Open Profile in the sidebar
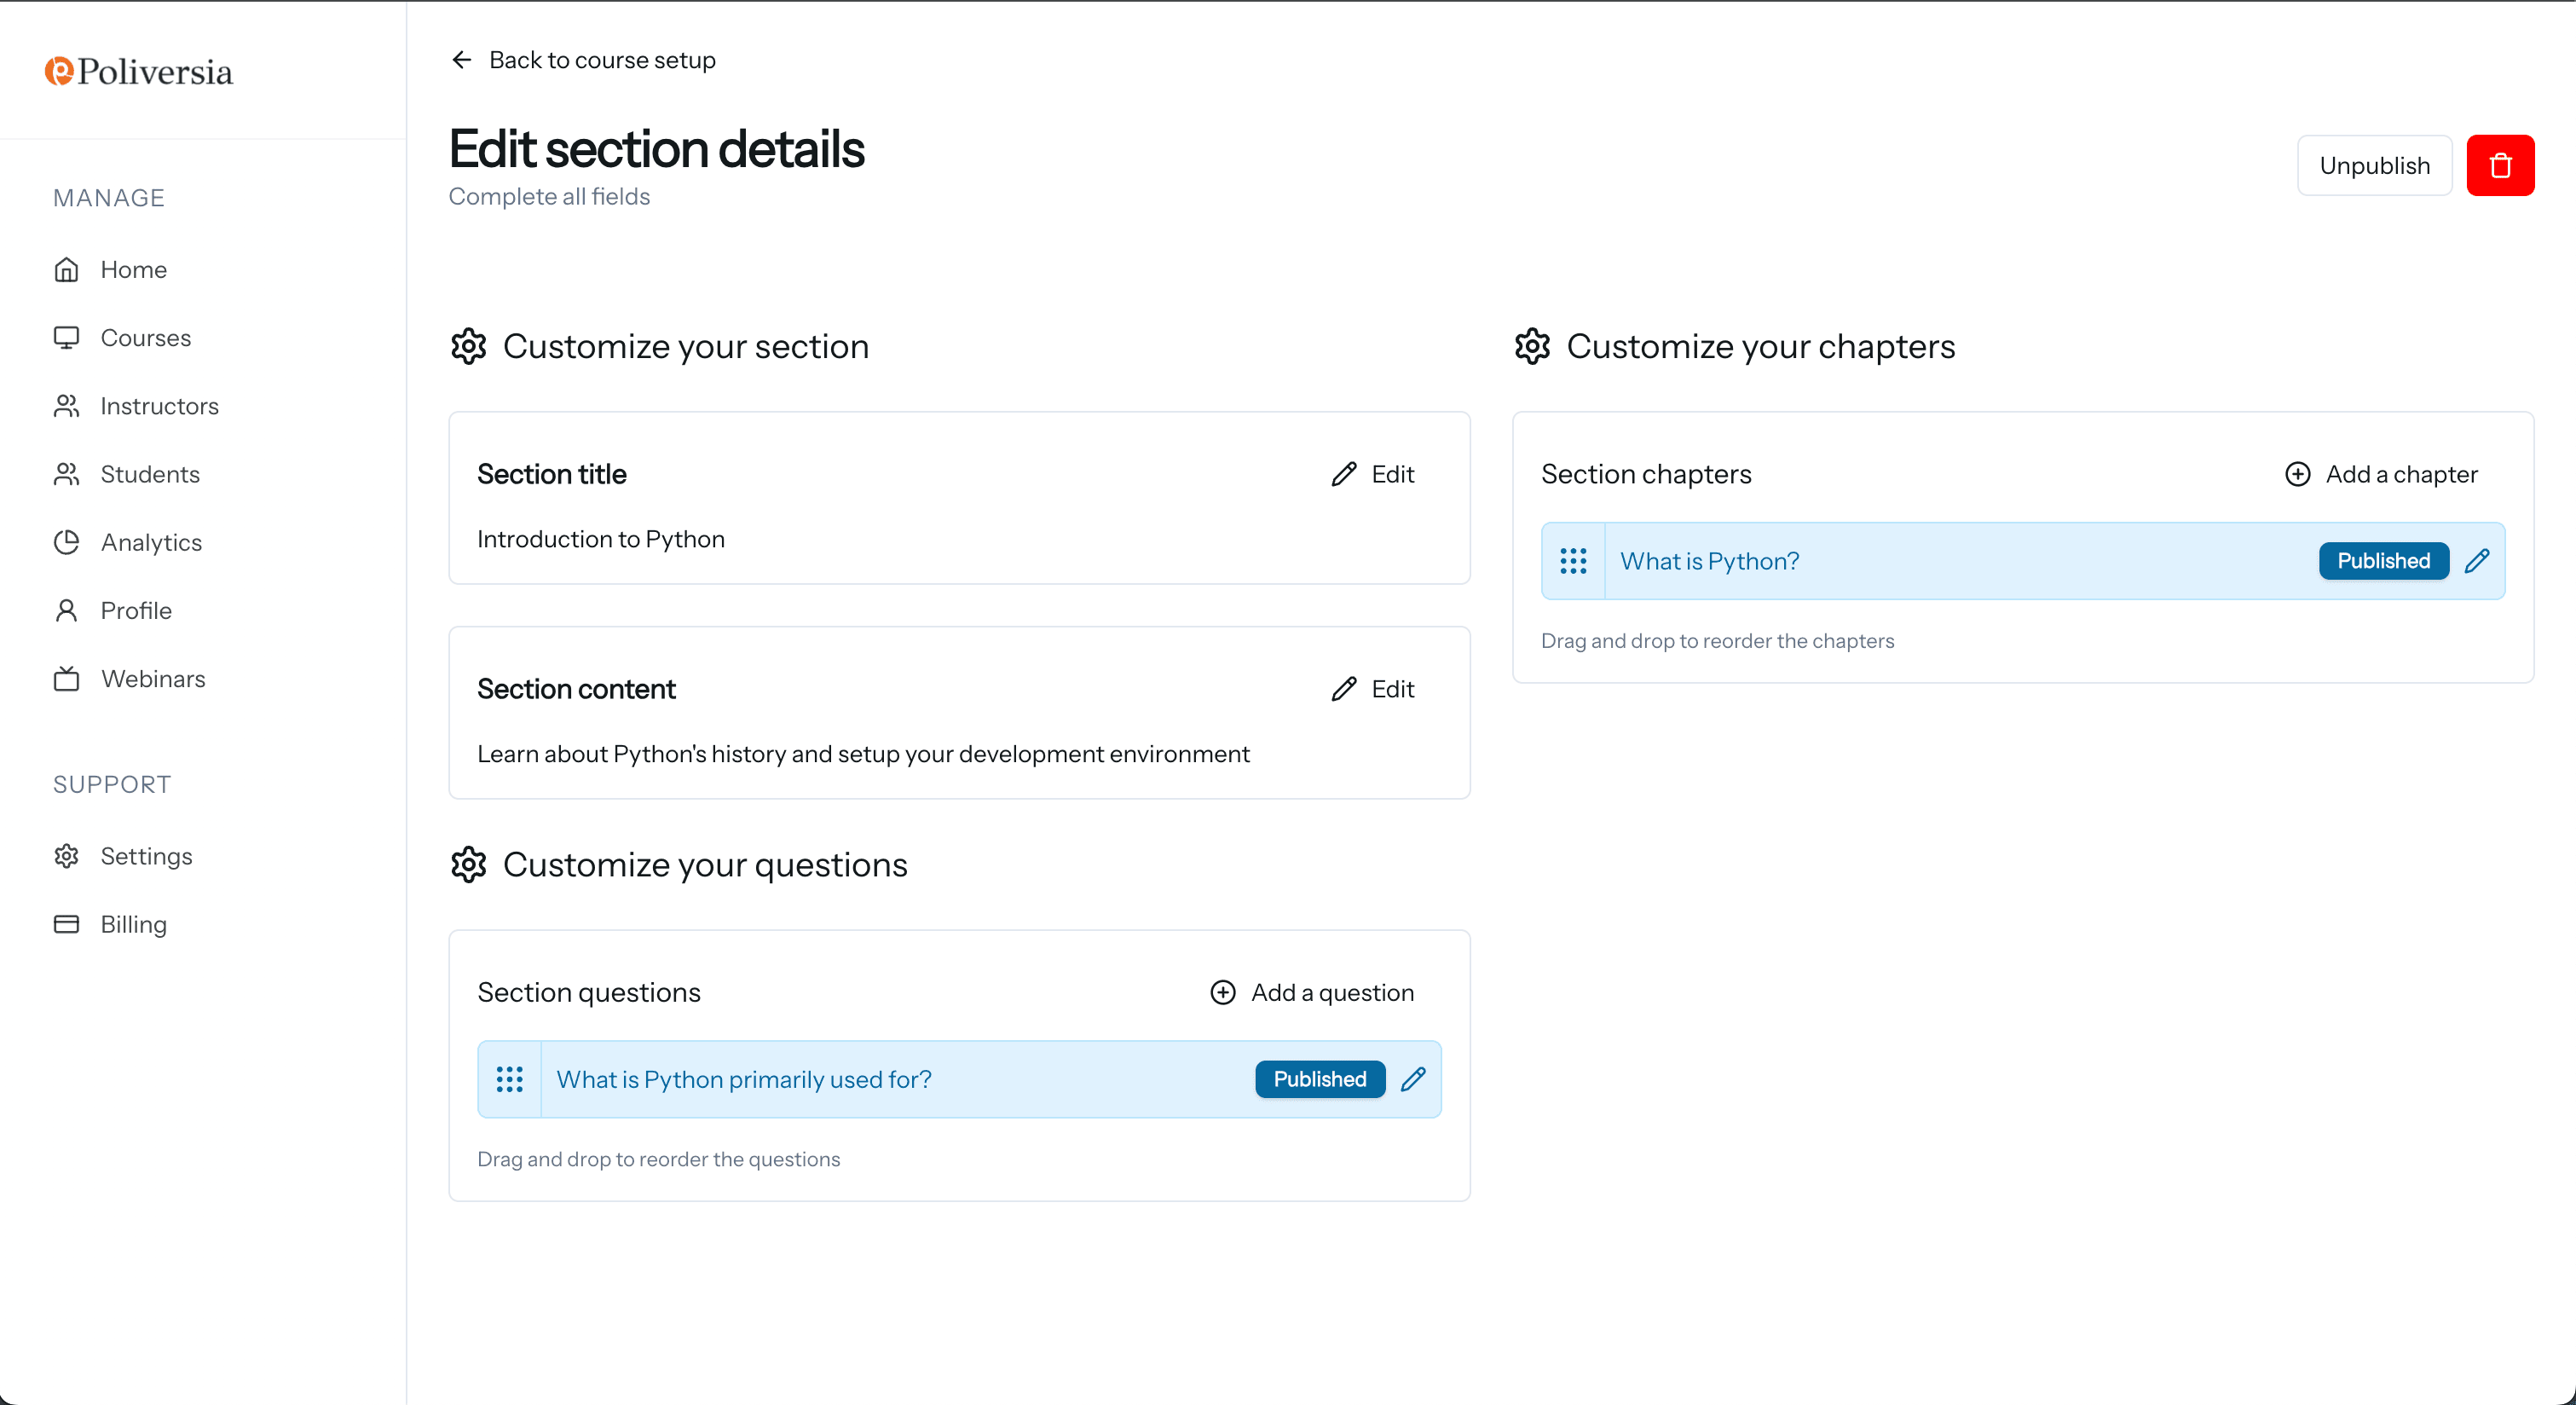 point(136,610)
